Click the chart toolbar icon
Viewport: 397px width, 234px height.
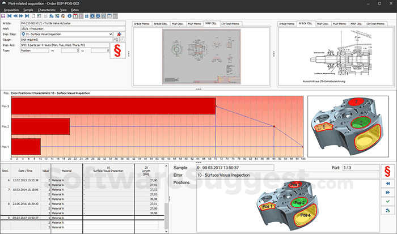point(104,16)
